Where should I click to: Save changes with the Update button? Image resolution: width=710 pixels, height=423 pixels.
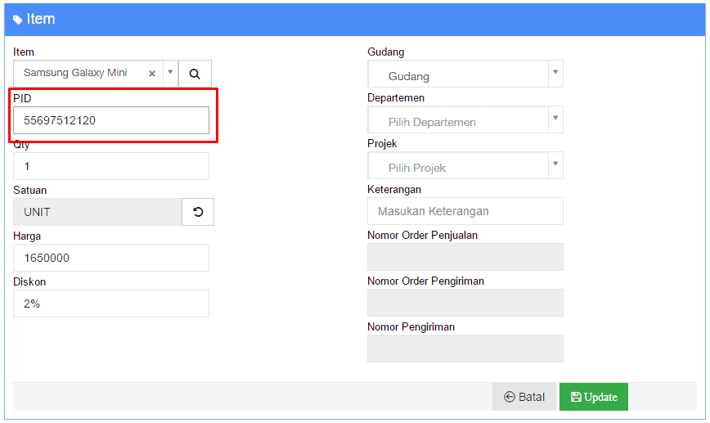(x=594, y=397)
